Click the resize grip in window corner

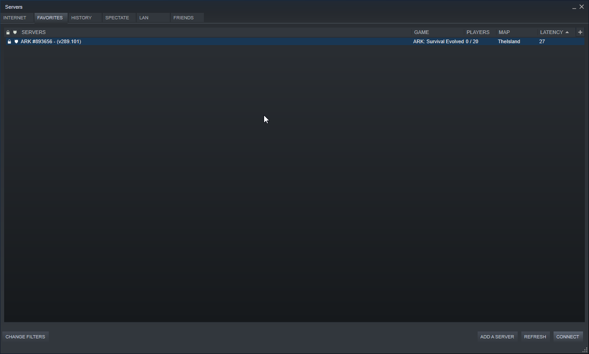(585, 350)
